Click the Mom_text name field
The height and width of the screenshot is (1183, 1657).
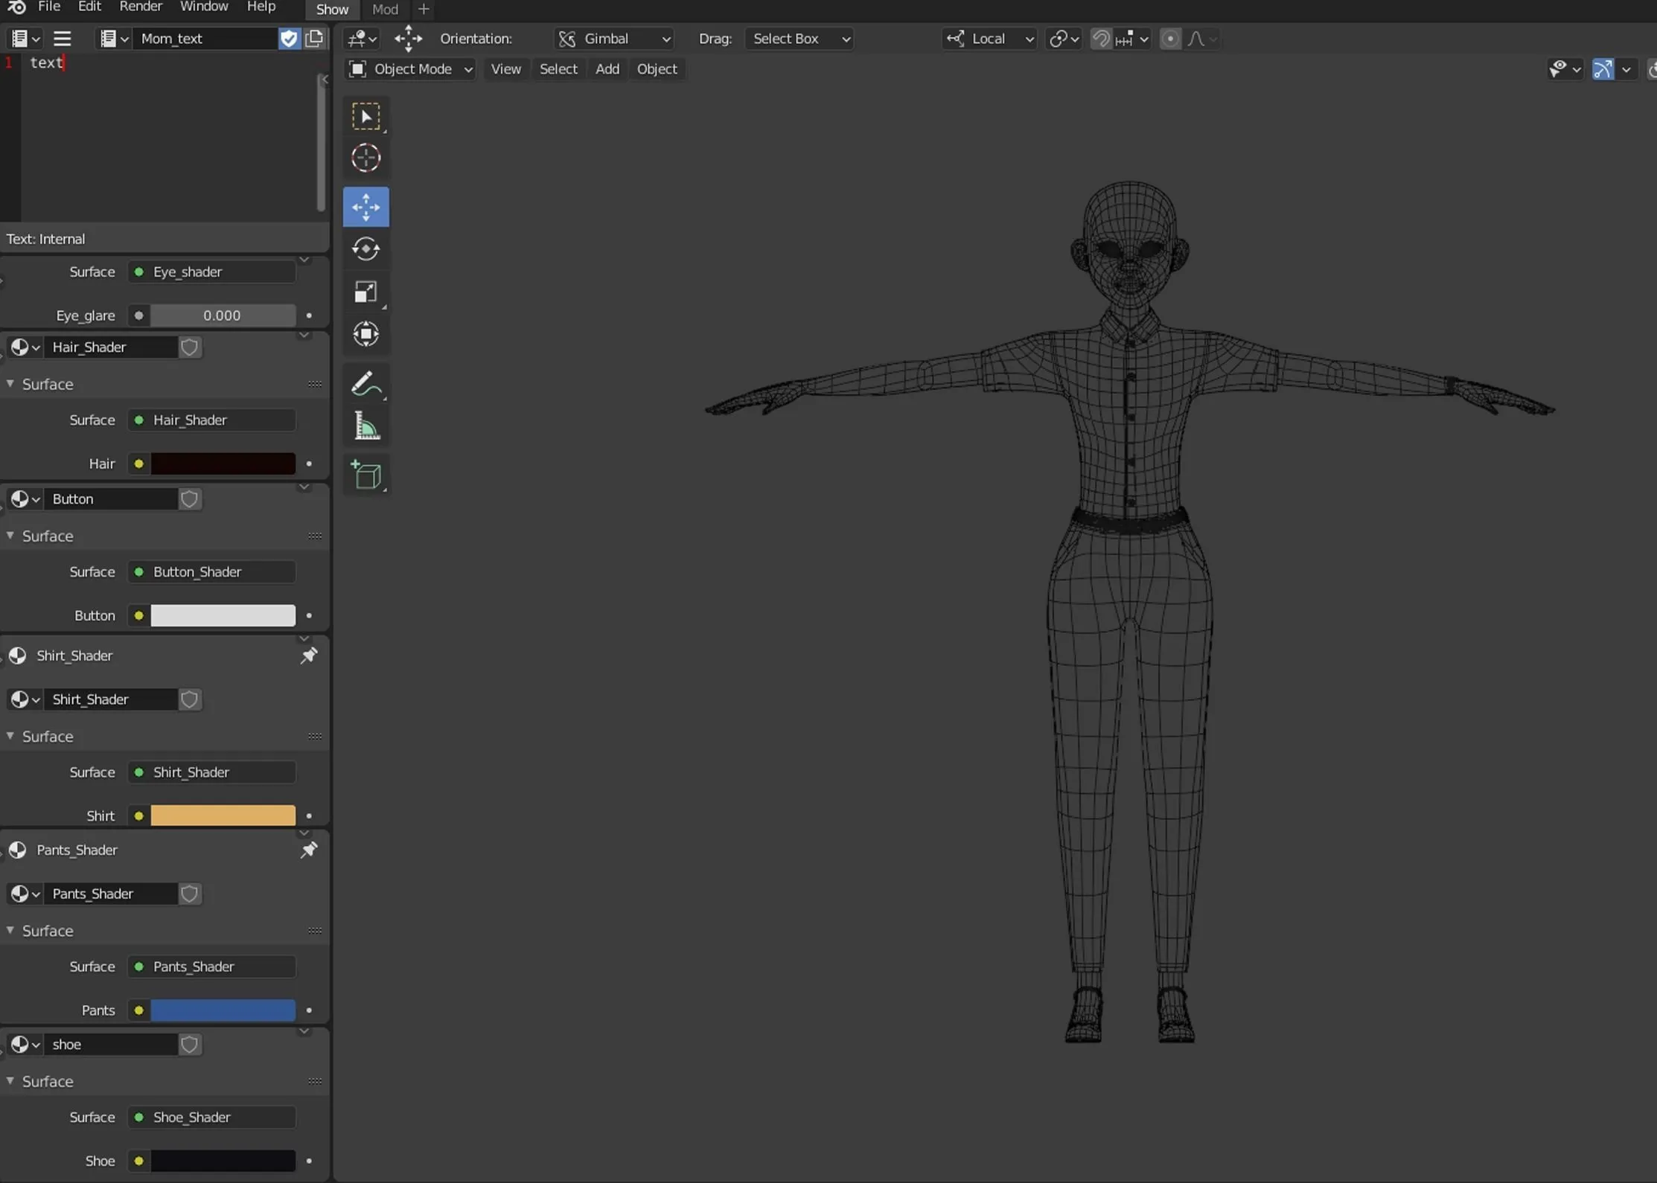pos(206,38)
